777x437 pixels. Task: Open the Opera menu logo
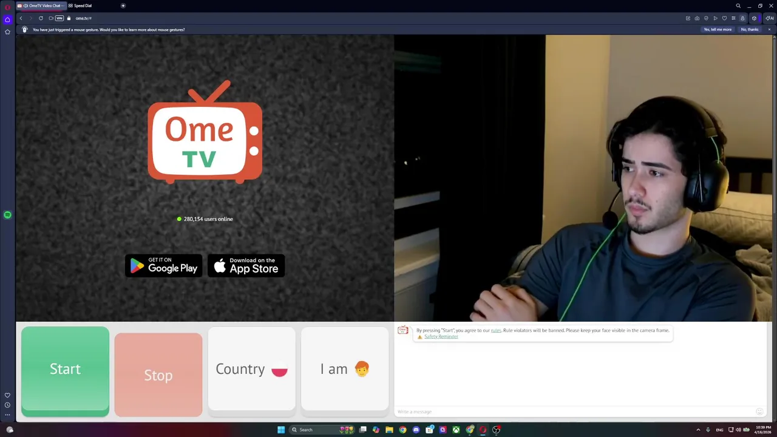(x=7, y=6)
